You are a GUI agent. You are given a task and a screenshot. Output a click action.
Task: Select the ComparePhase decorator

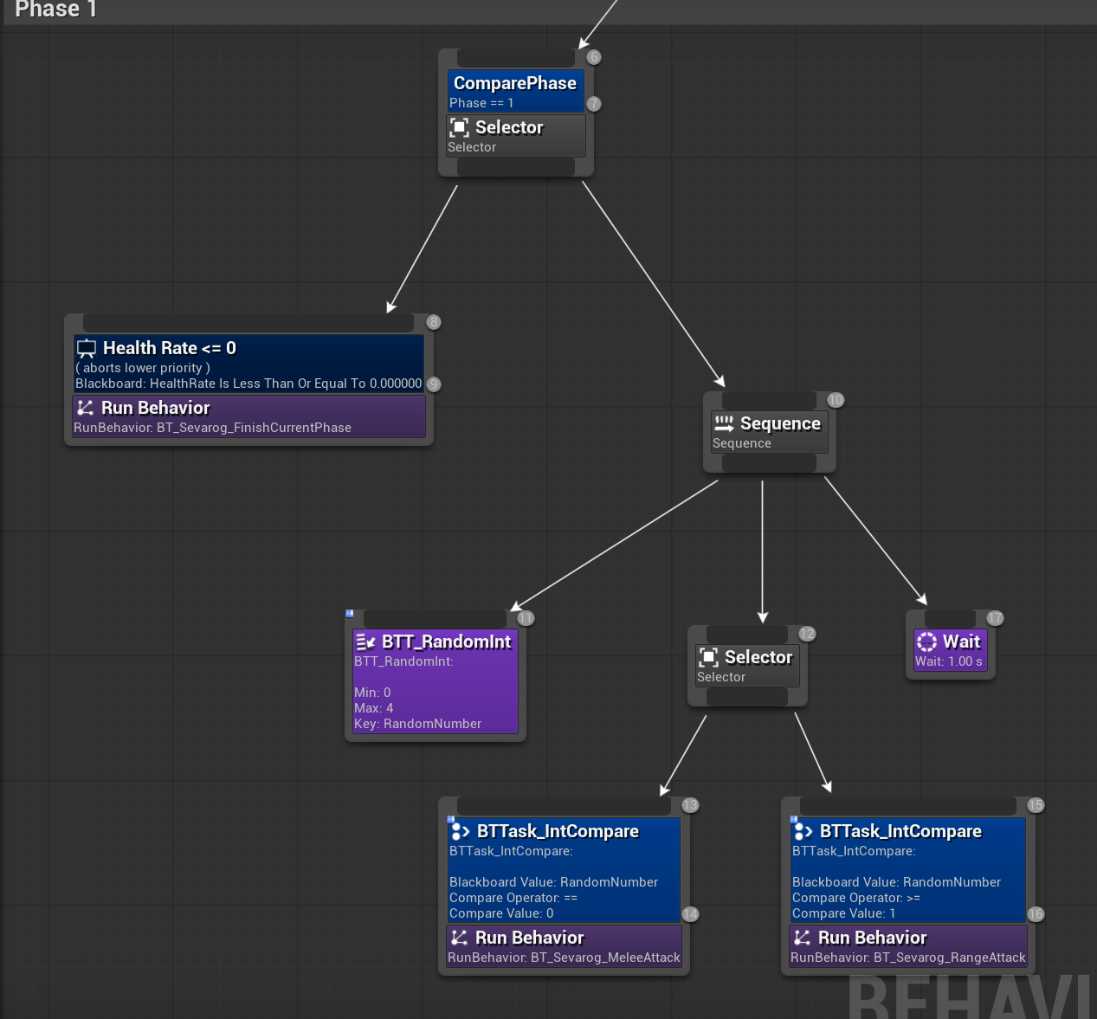coord(516,92)
